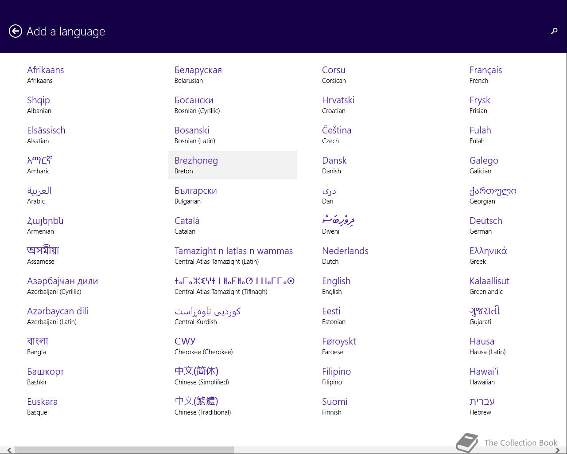Select the Hebrew language entry
Viewport: 567px width, 454px height.
click(x=515, y=406)
